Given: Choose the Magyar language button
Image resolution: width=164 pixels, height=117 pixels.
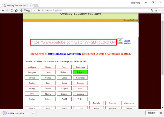Looking at the screenshot, I should 48,94.
